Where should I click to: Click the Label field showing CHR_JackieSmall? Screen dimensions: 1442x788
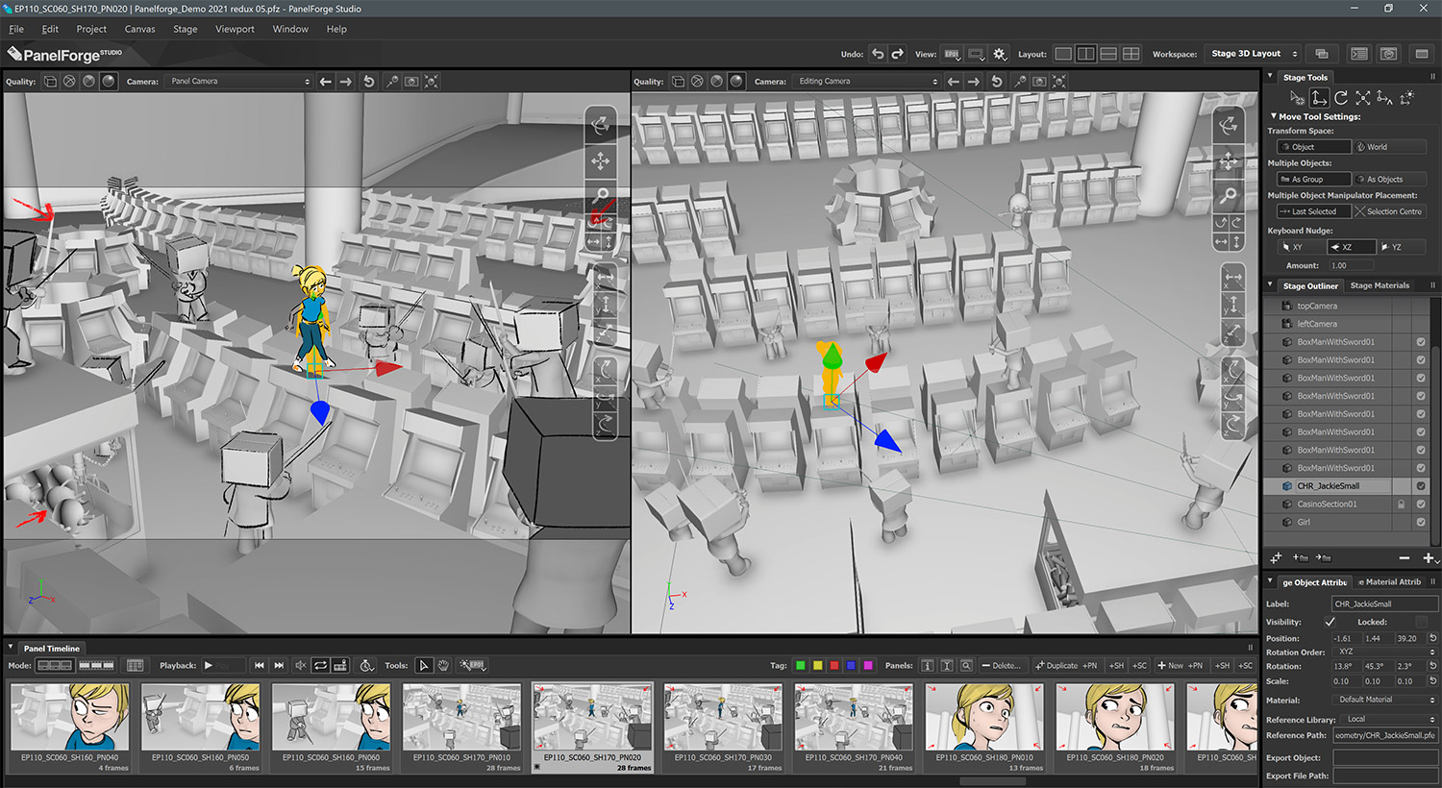1385,603
